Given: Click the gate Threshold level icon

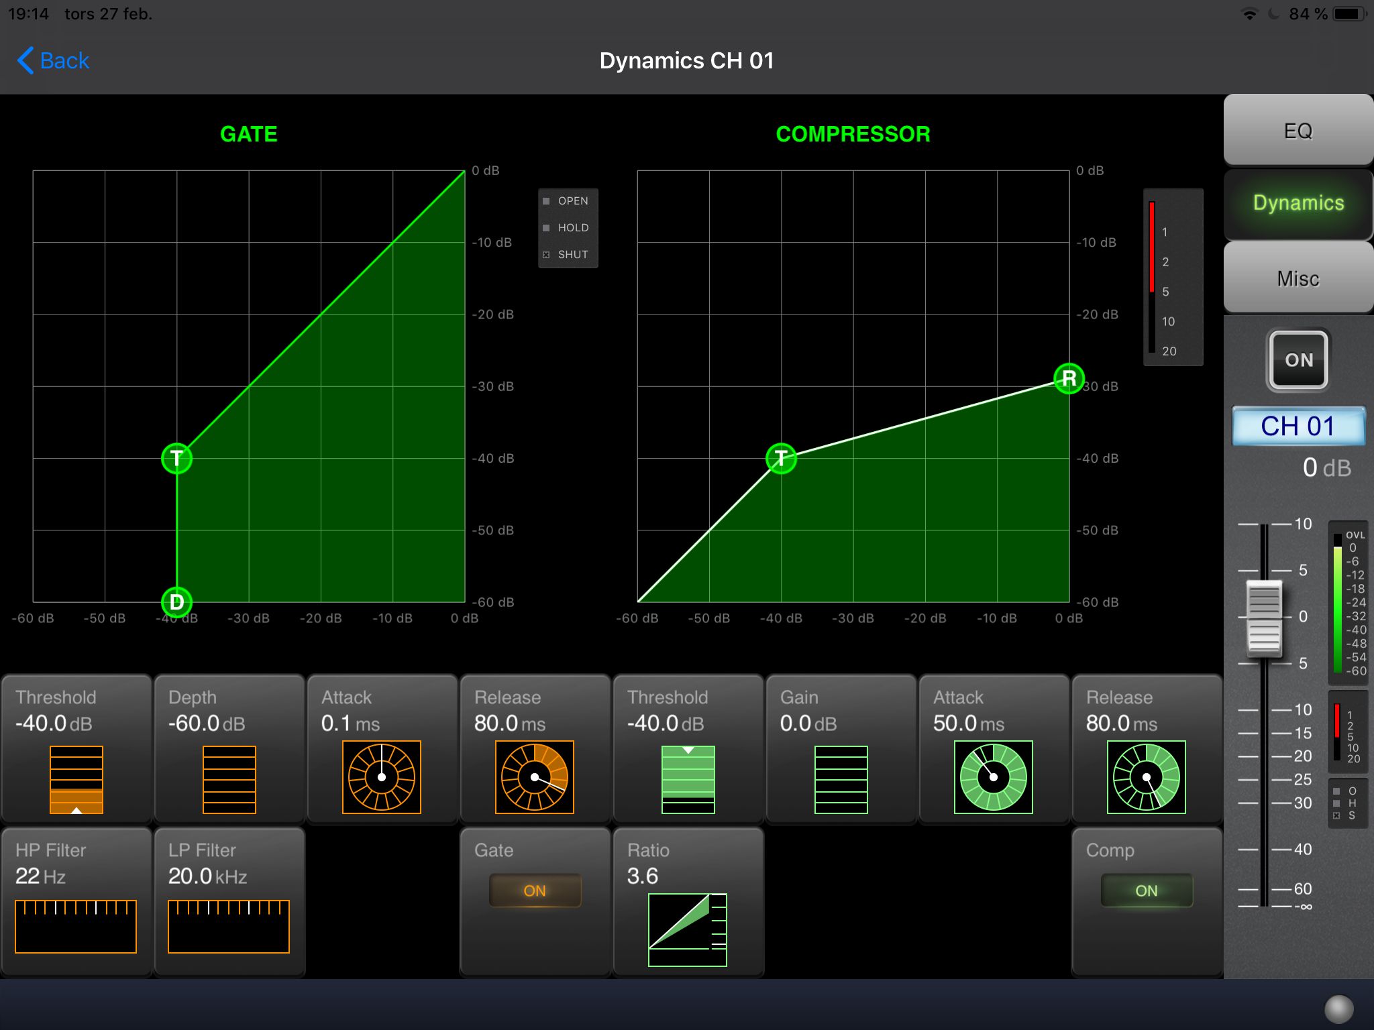Looking at the screenshot, I should click(76, 779).
